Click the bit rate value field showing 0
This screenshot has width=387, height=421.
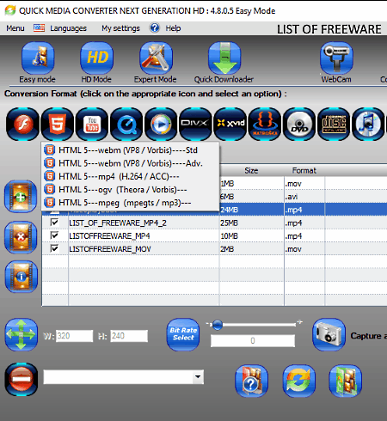(253, 341)
